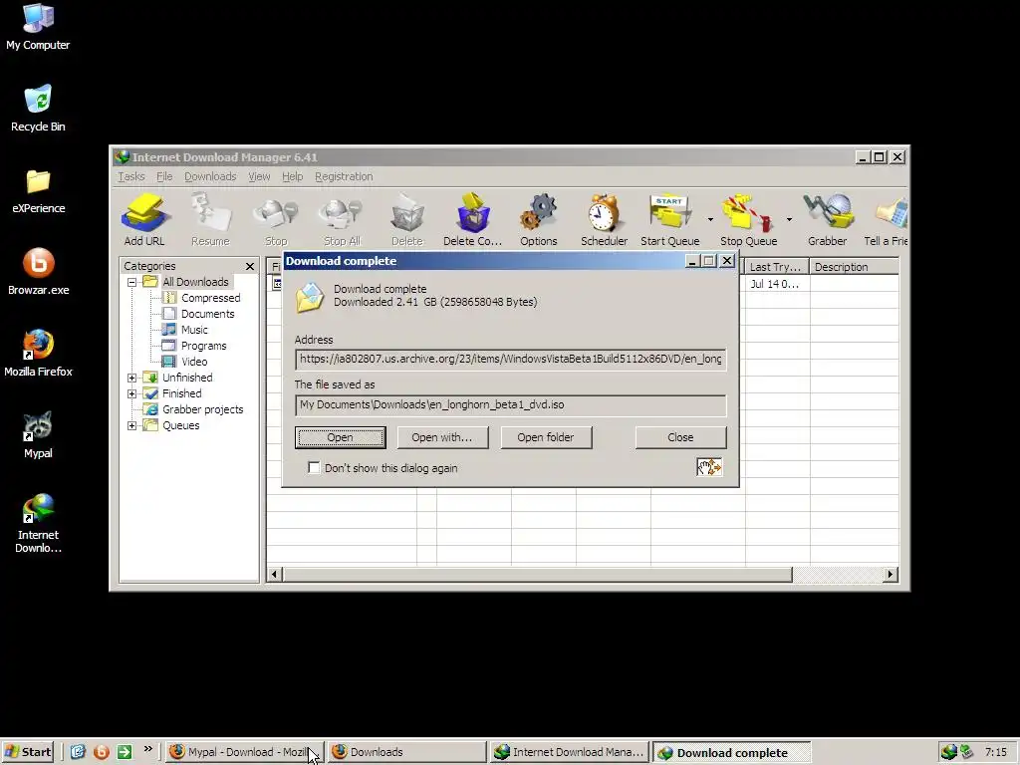Click the Delete Completed toolbar icon
1020x765 pixels.
[473, 219]
